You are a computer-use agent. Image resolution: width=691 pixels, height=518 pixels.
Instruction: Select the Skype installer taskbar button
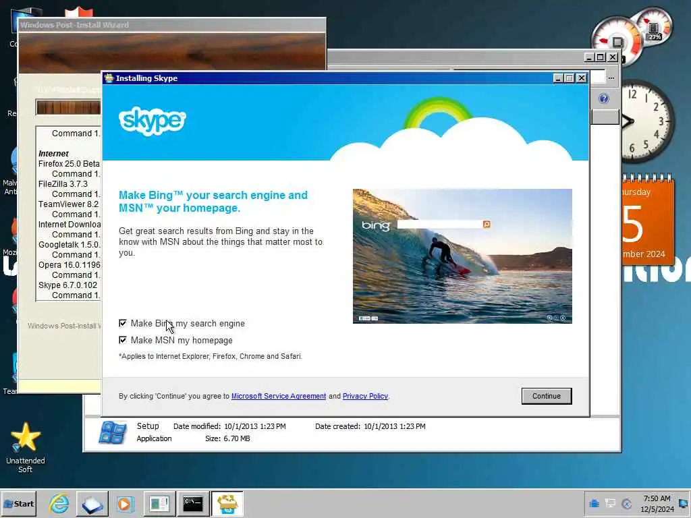tap(227, 503)
